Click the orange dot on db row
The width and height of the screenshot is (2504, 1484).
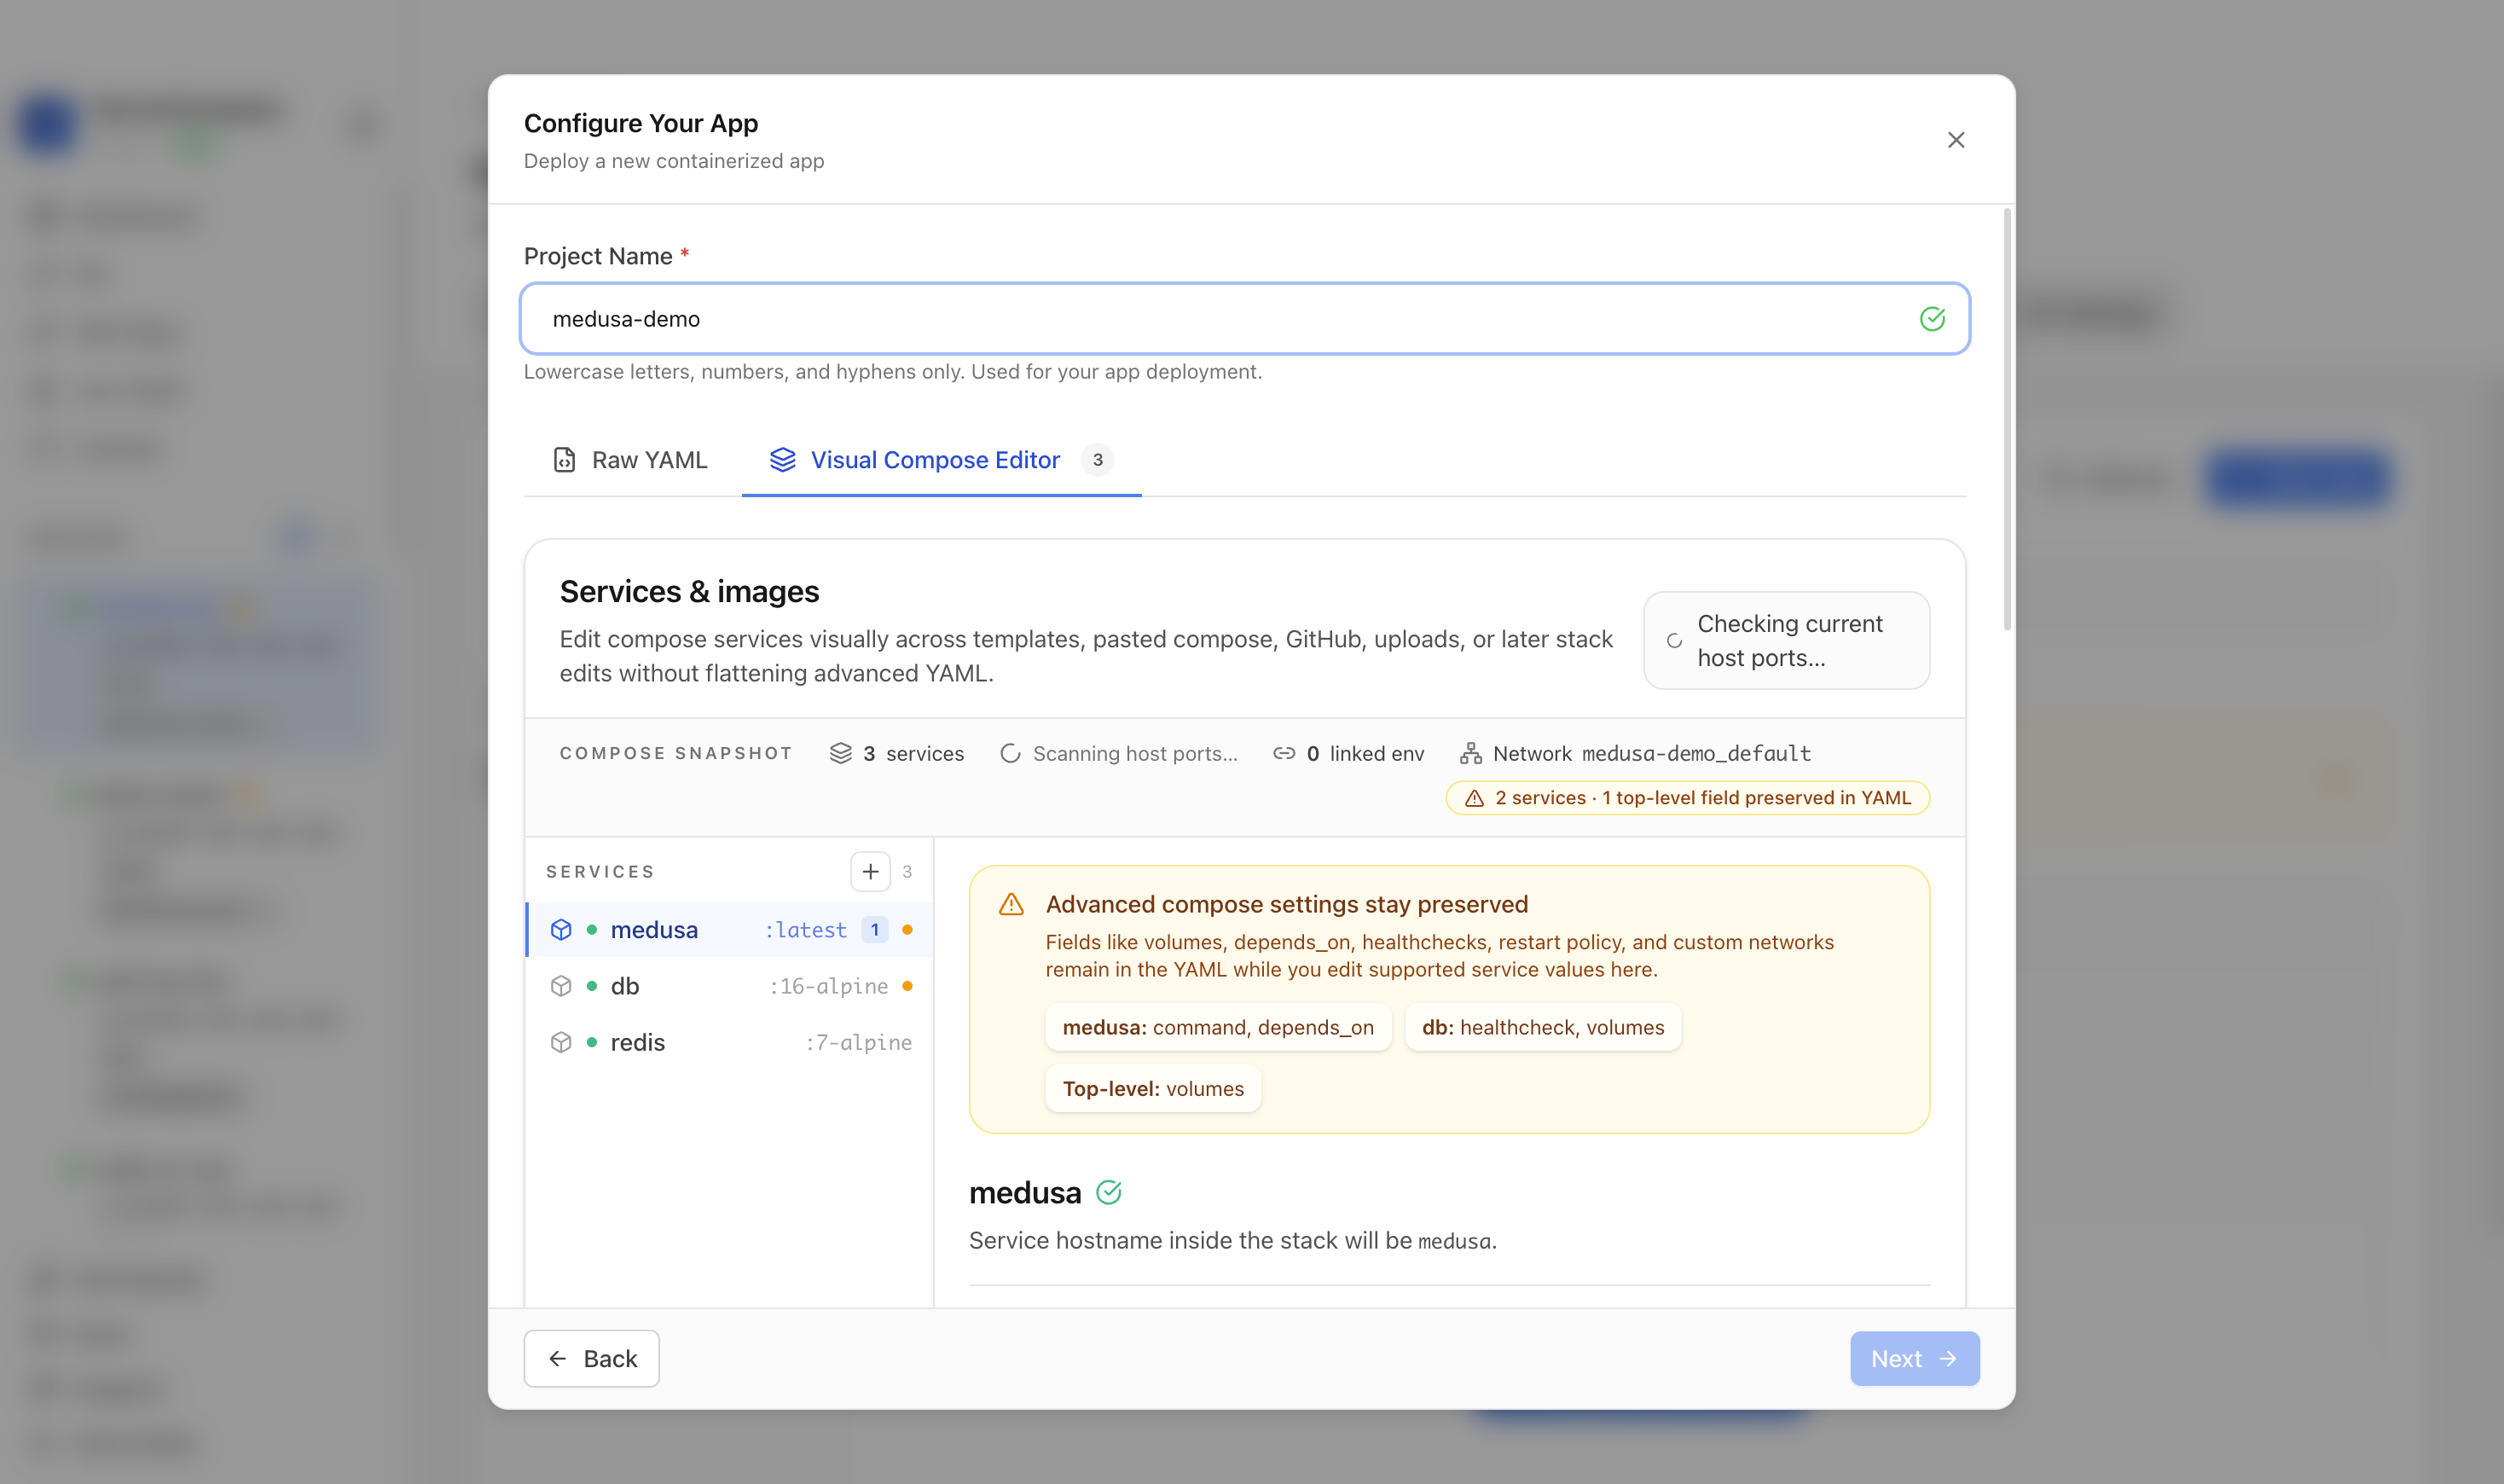point(907,986)
